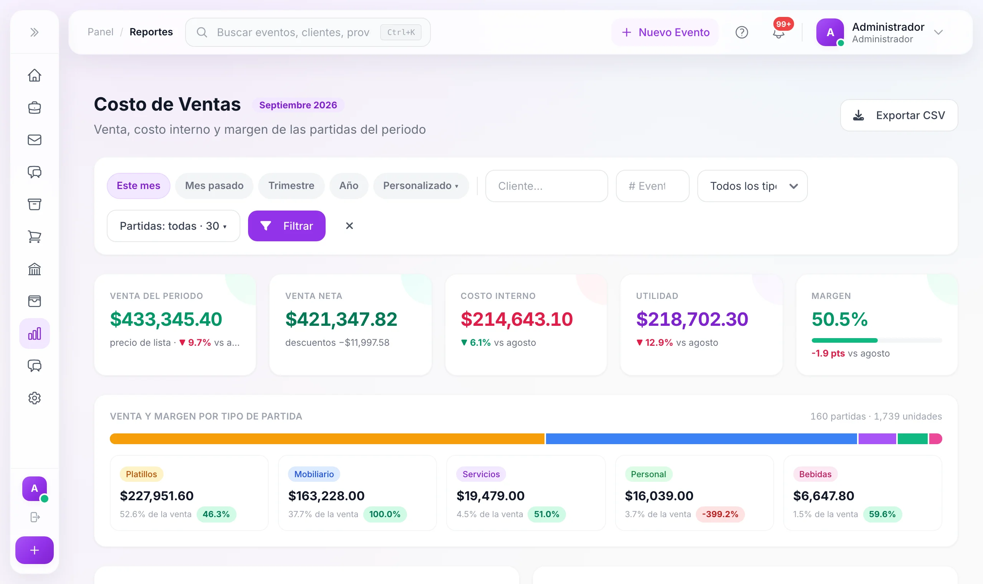The width and height of the screenshot is (983, 584).
Task: Expand the Administrador user menu chevron
Action: 938,32
